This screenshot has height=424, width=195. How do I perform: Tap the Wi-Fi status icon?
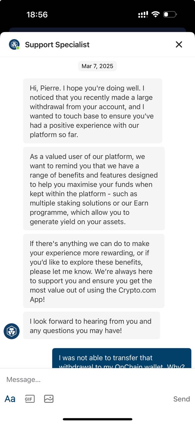coord(155,14)
